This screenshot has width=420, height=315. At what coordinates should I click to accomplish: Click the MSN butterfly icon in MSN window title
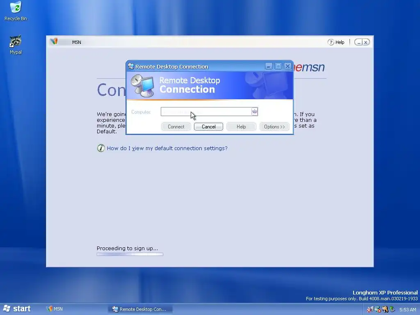tap(54, 41)
